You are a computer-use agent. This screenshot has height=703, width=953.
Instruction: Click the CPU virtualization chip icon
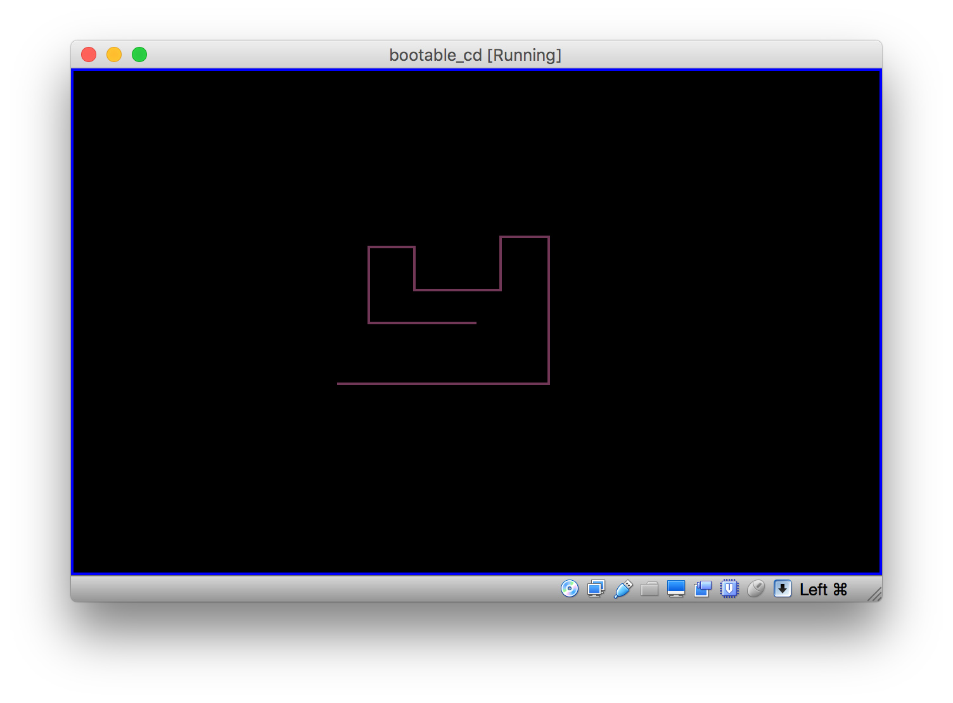[729, 589]
